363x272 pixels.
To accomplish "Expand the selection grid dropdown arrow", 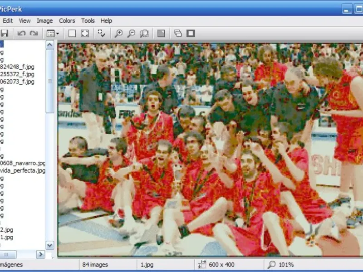I will coord(58,34).
